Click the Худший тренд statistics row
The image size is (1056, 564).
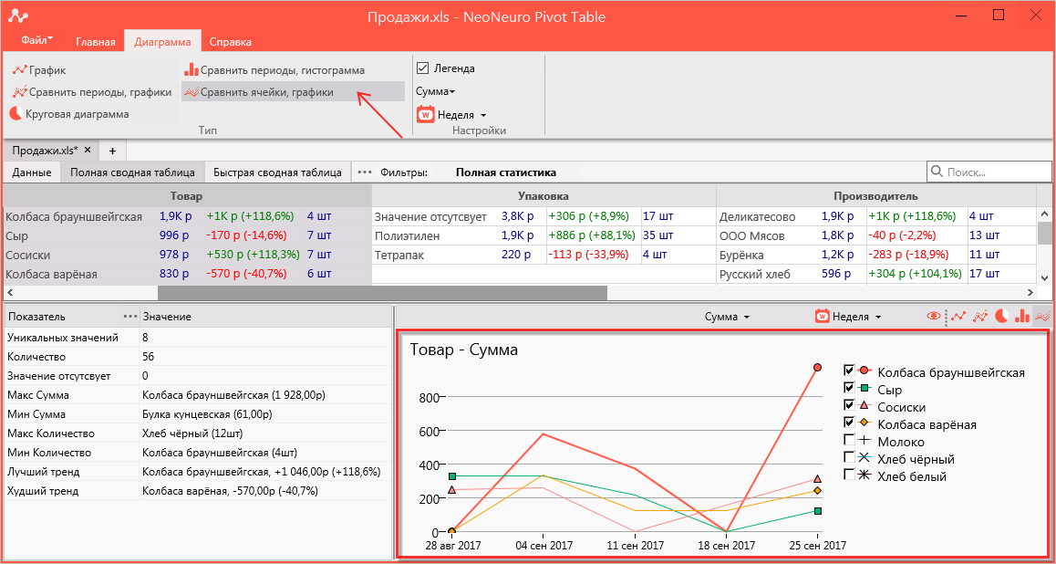click(x=198, y=491)
